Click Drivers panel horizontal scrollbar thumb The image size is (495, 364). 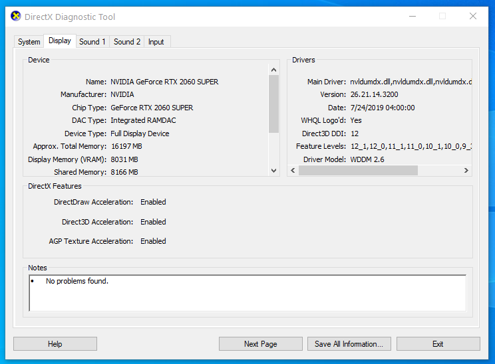point(358,171)
